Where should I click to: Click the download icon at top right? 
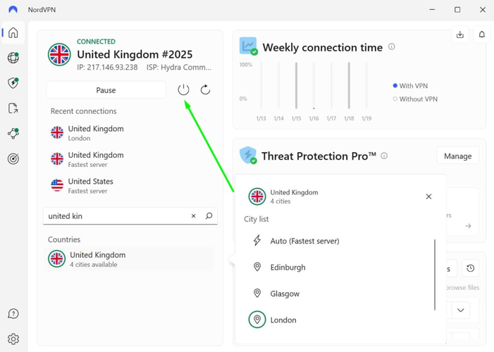[x=460, y=34]
